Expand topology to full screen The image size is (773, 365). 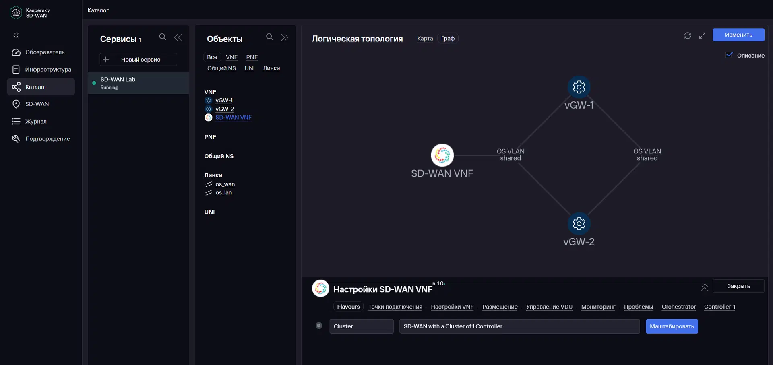tap(702, 36)
